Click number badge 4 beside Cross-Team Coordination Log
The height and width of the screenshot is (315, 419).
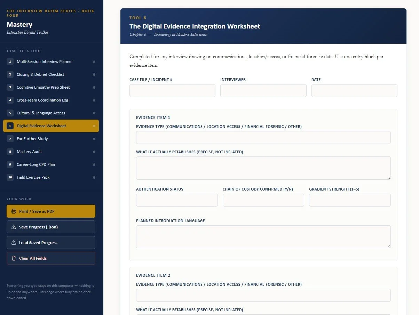pyautogui.click(x=10, y=100)
